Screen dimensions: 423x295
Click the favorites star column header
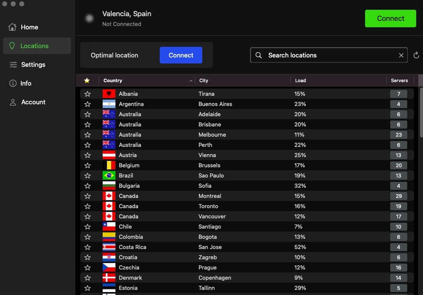click(x=87, y=80)
